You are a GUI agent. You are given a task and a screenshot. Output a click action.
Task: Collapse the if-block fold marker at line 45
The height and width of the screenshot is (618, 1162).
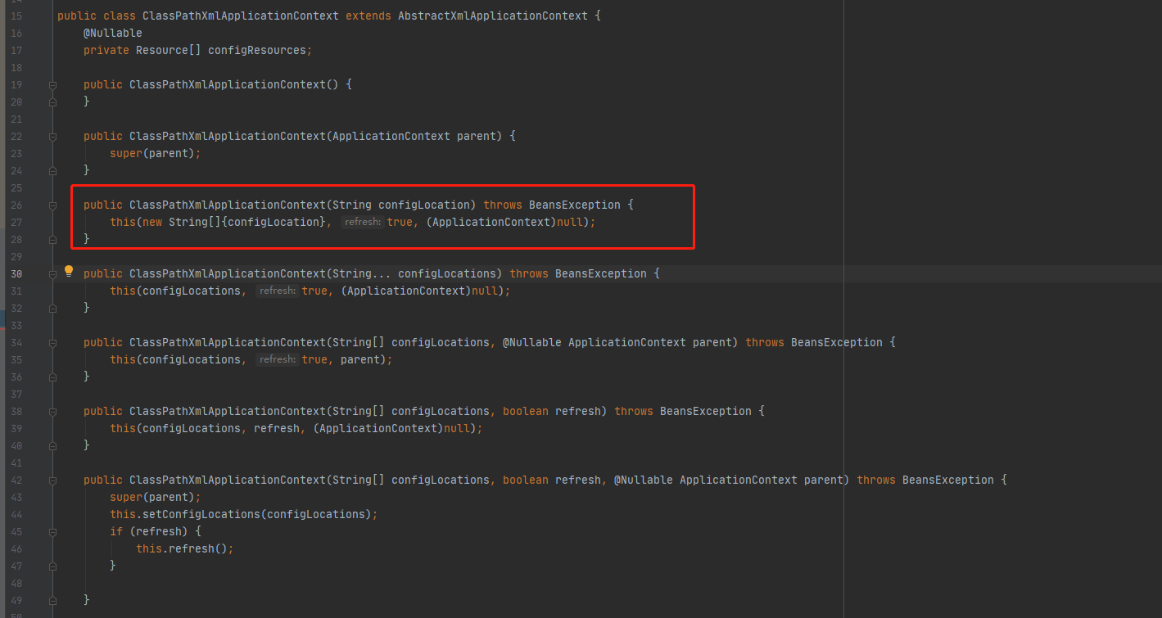click(52, 531)
